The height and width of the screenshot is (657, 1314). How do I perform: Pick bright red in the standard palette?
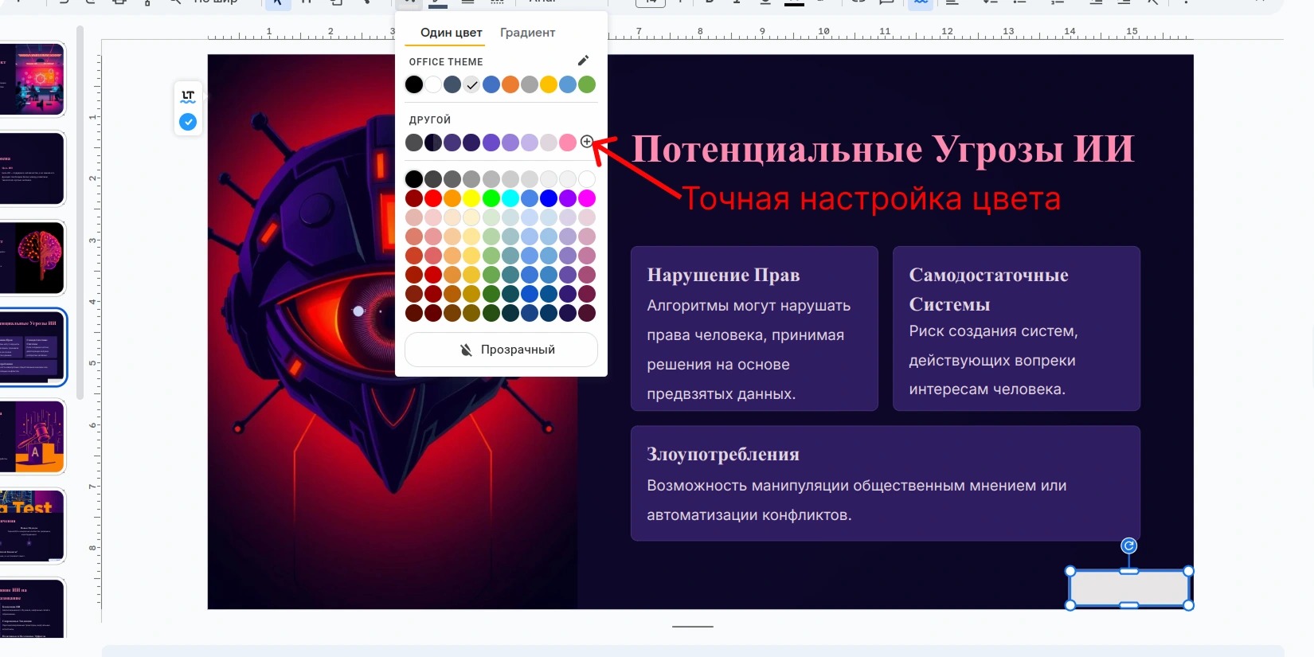[433, 198]
